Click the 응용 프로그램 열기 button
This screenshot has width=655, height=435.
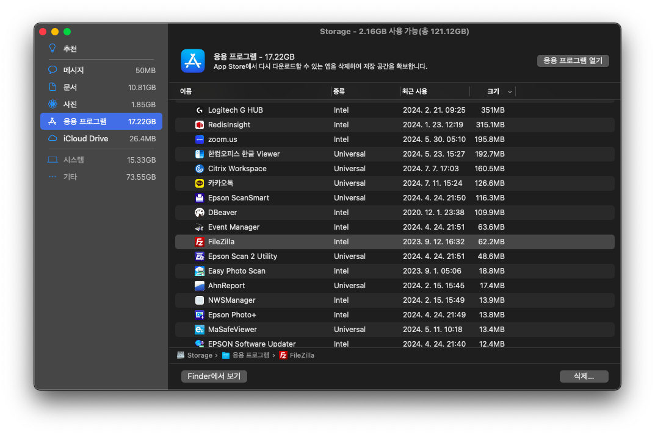coord(573,60)
